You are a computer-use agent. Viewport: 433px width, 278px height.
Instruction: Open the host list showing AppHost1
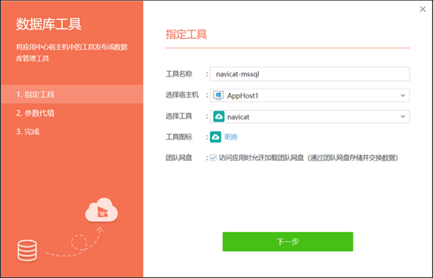tap(309, 95)
